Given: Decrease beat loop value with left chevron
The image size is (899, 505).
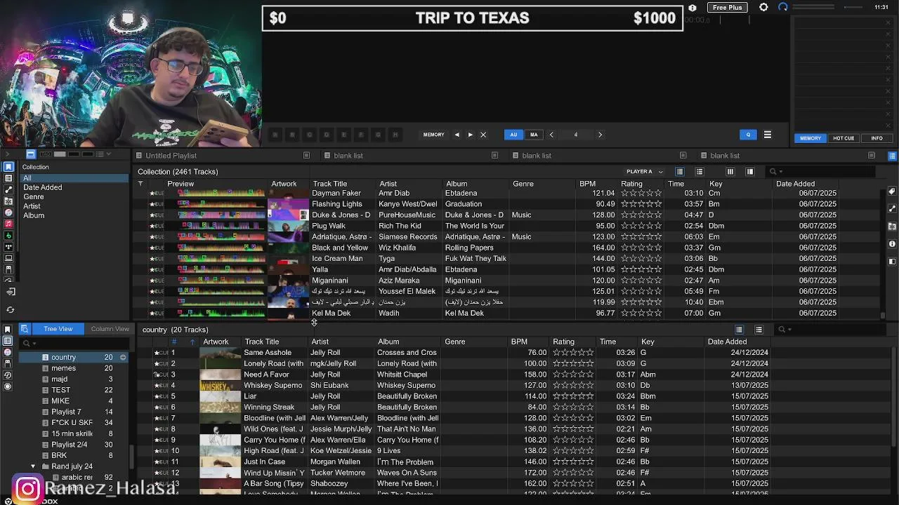Looking at the screenshot, I should (x=551, y=135).
